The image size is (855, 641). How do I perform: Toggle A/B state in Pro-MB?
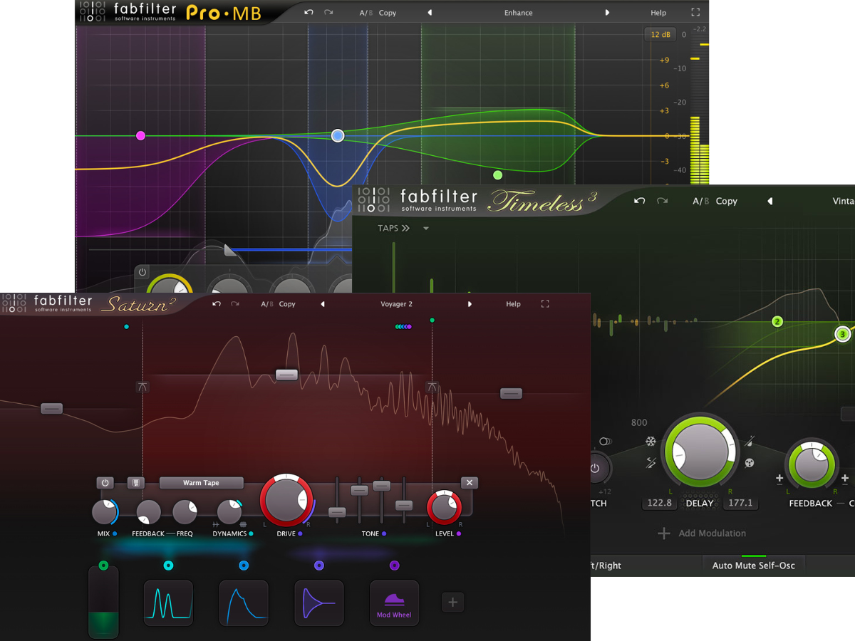point(366,13)
